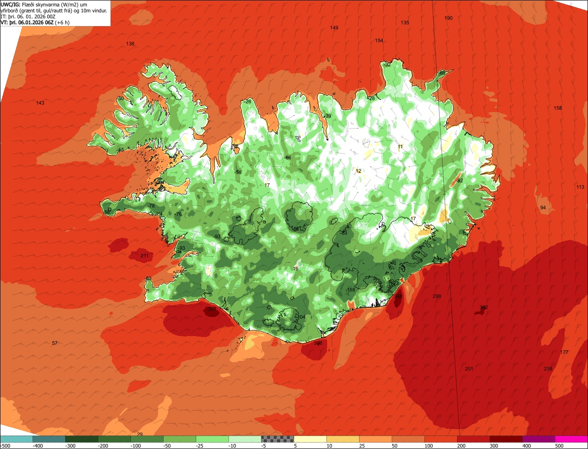Image resolution: width=588 pixels, height=449 pixels.
Task: Select the '327' value off the southwest coast
Action: click(212, 309)
